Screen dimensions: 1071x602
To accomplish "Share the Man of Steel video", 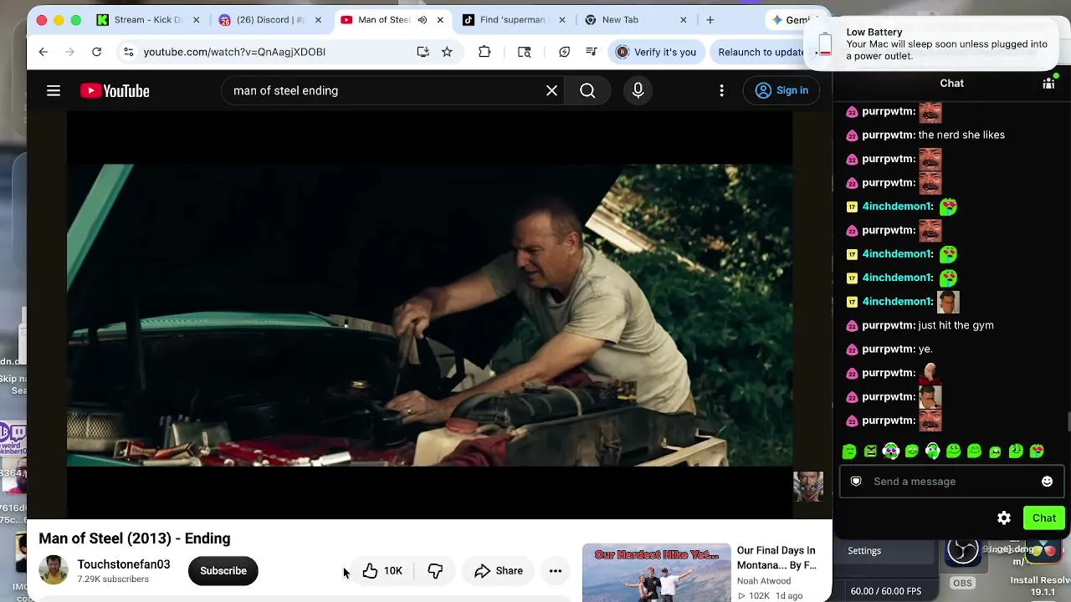I will click(499, 571).
